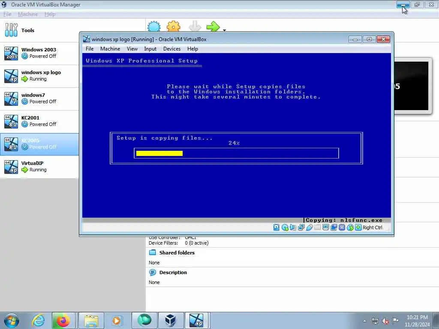Click the 24% progress text

coord(234,143)
